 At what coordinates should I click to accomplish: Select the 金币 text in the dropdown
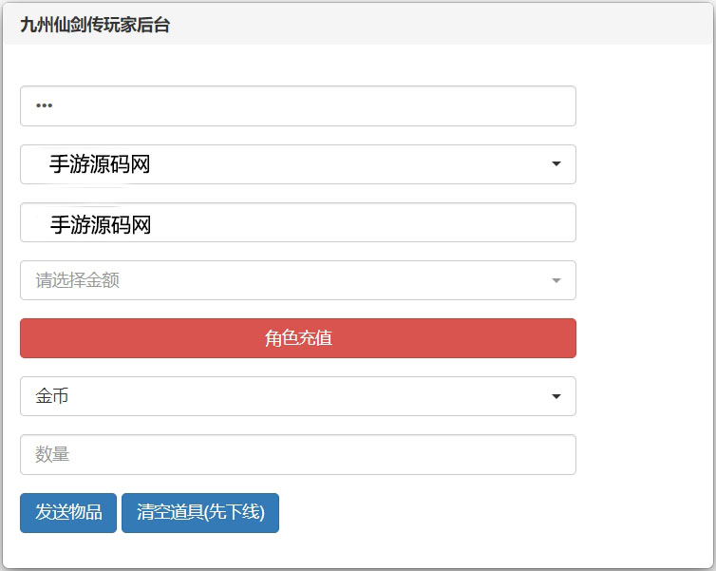click(x=52, y=396)
